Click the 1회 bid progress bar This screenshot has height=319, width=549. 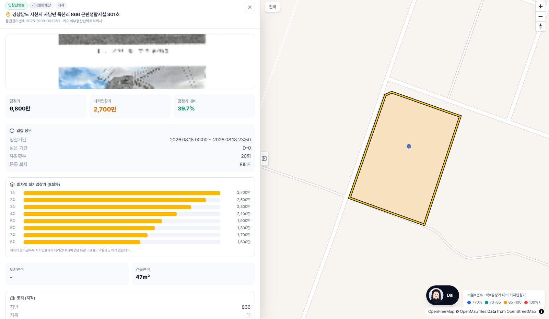pos(122,193)
